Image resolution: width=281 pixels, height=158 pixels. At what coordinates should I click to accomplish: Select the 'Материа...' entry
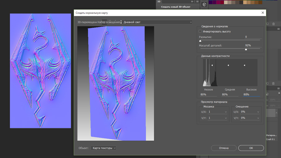tap(271, 135)
